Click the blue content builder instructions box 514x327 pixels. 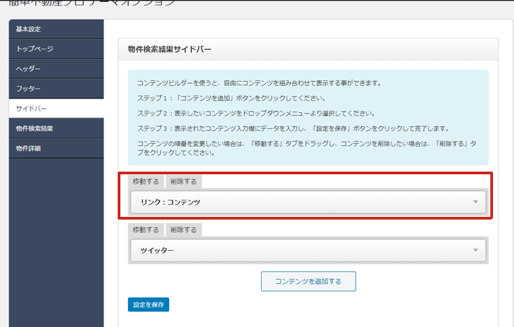(x=308, y=118)
